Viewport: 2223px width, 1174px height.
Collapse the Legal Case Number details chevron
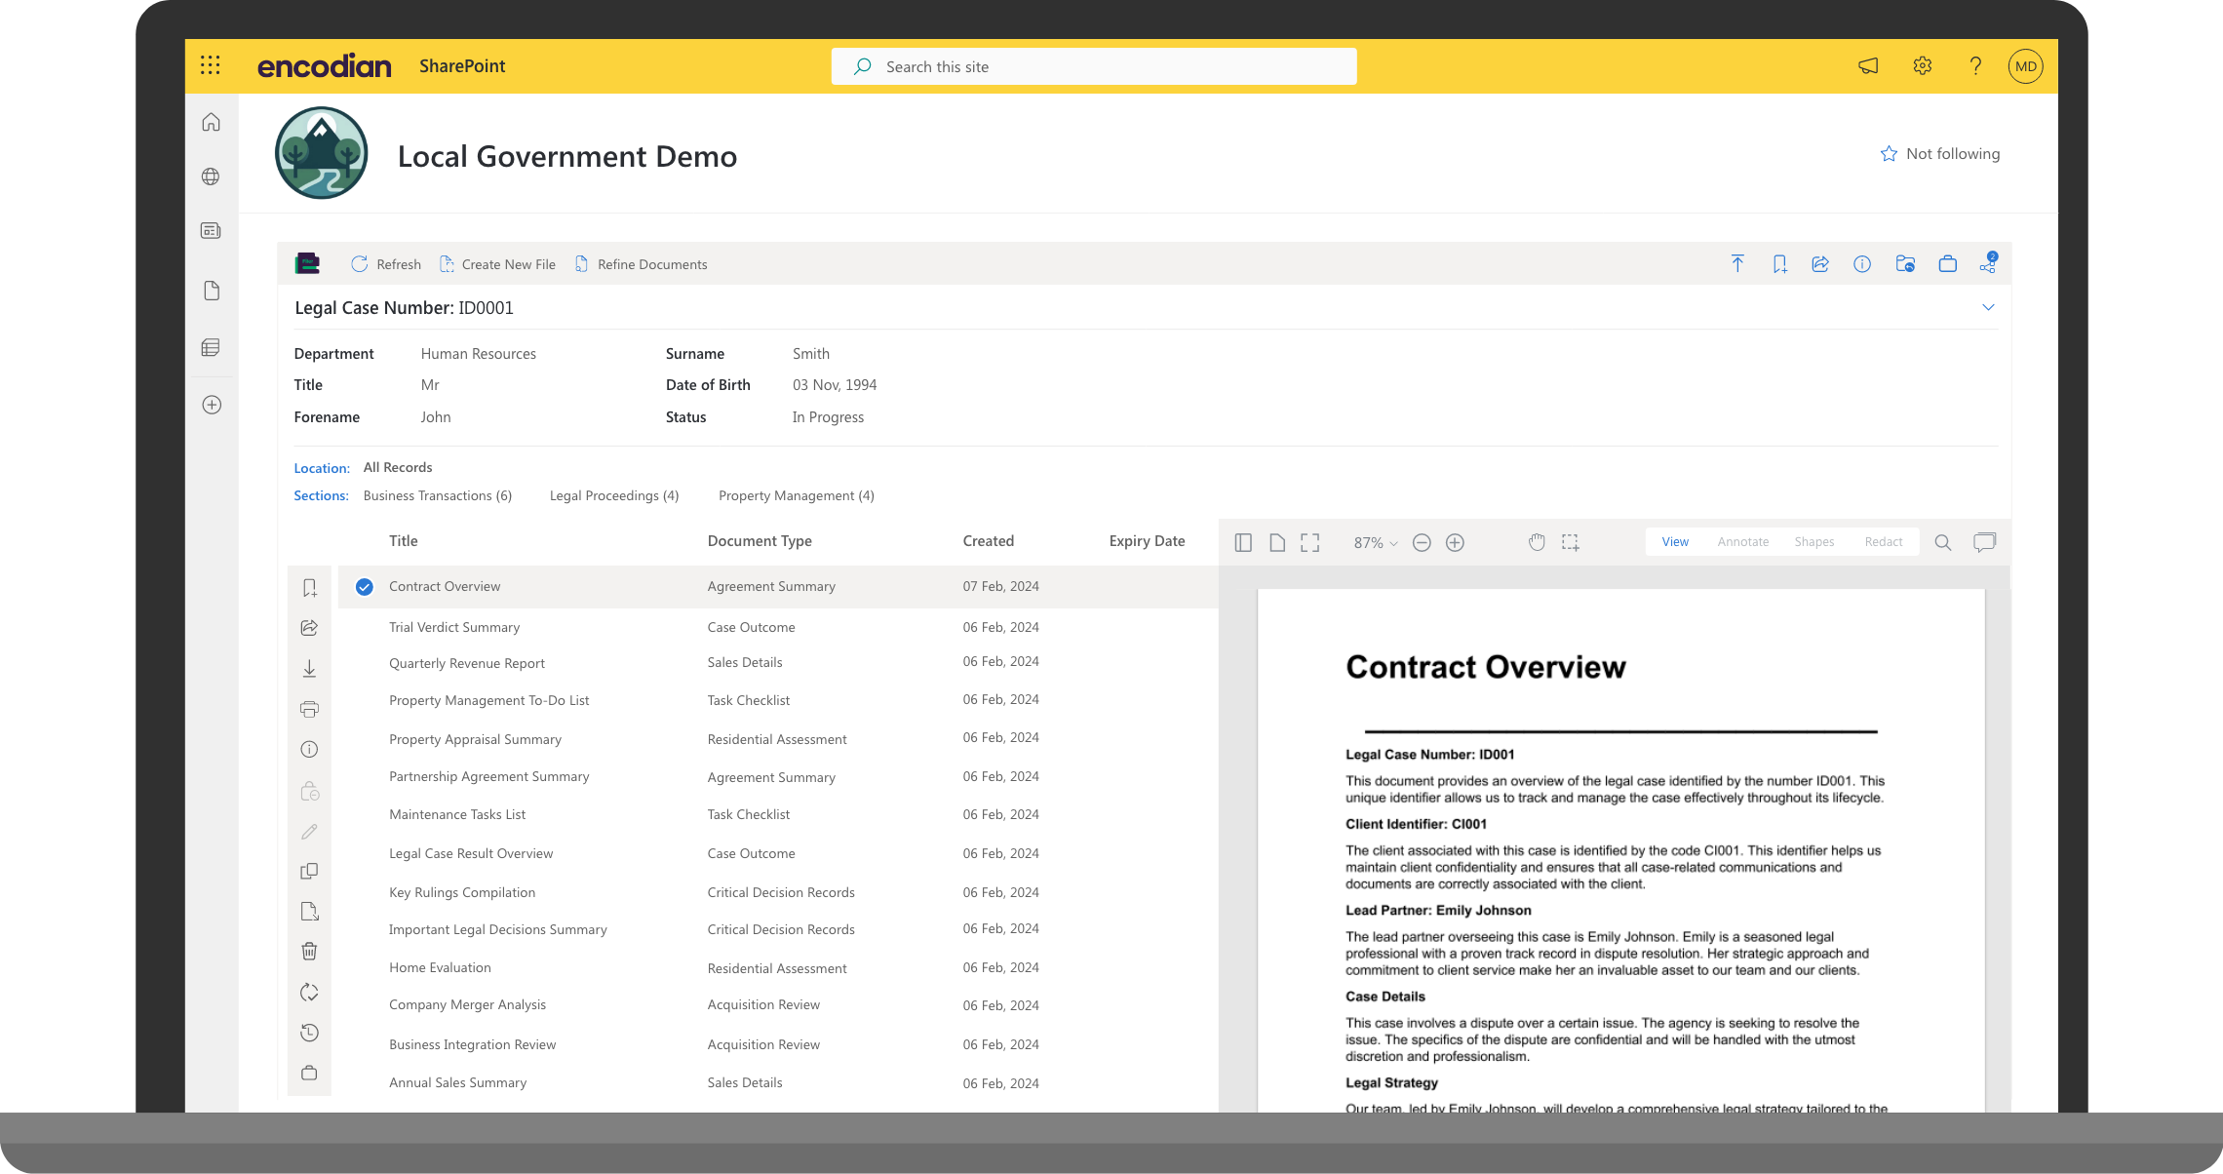tap(1988, 307)
